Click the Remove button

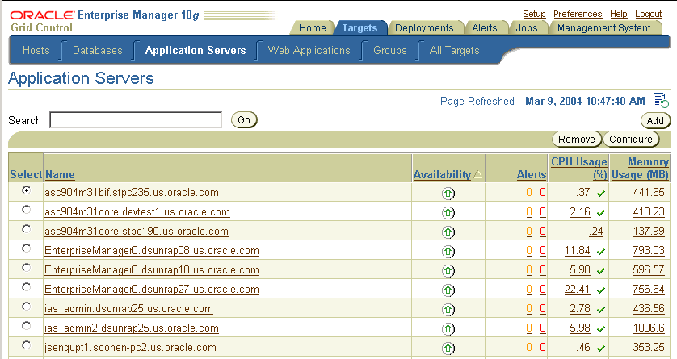pos(576,140)
